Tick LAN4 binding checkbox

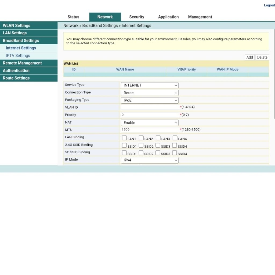(175, 138)
